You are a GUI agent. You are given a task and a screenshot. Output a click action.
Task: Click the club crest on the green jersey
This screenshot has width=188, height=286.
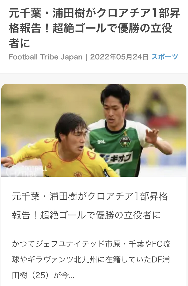125,141
